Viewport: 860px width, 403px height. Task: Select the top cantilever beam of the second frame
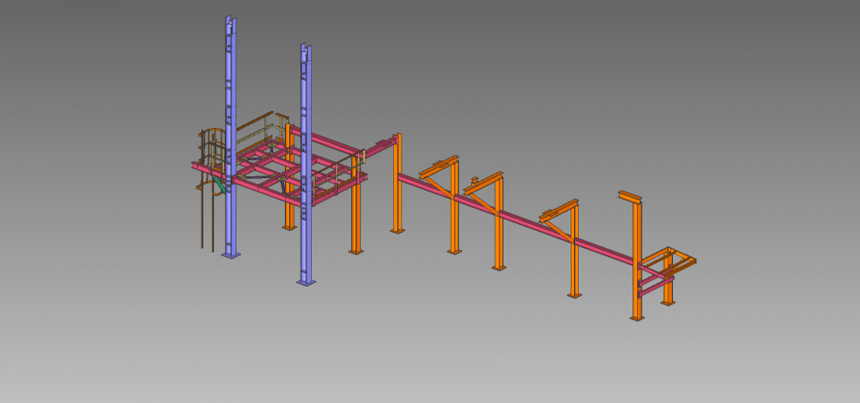[x=483, y=178]
